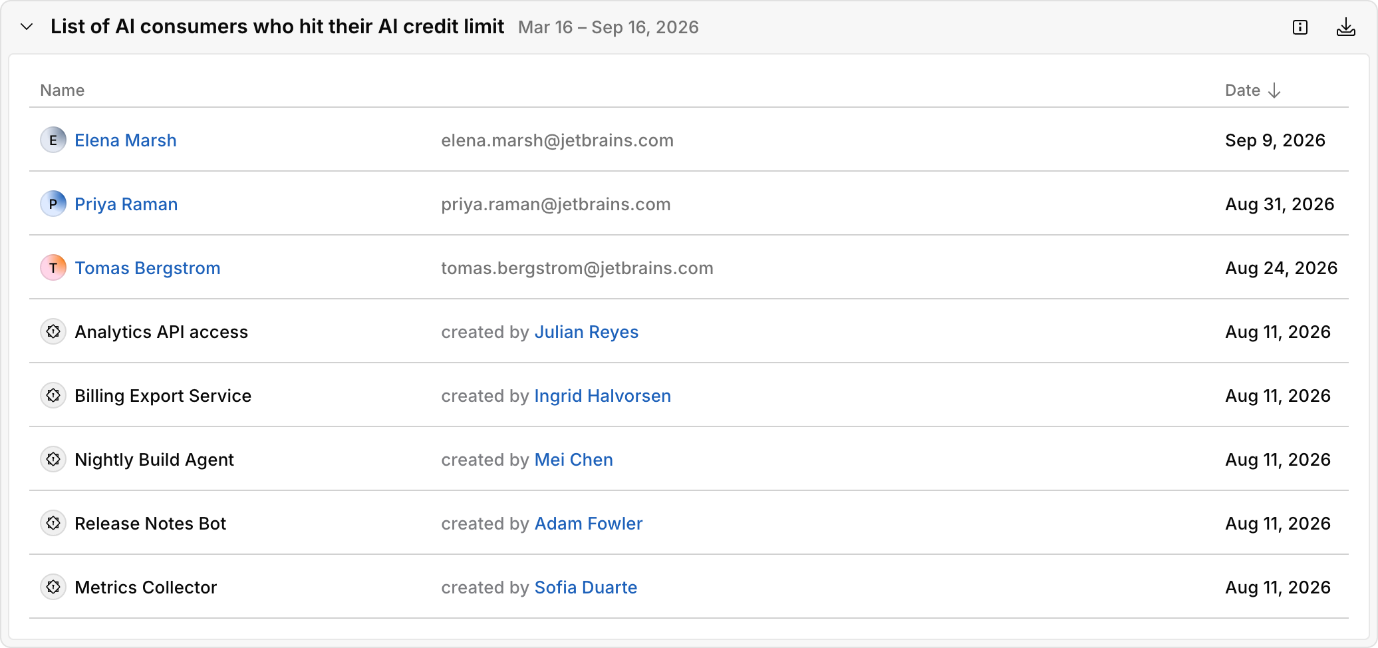The width and height of the screenshot is (1378, 648).
Task: Open creator Ingrid Halvorsen link
Action: click(603, 396)
